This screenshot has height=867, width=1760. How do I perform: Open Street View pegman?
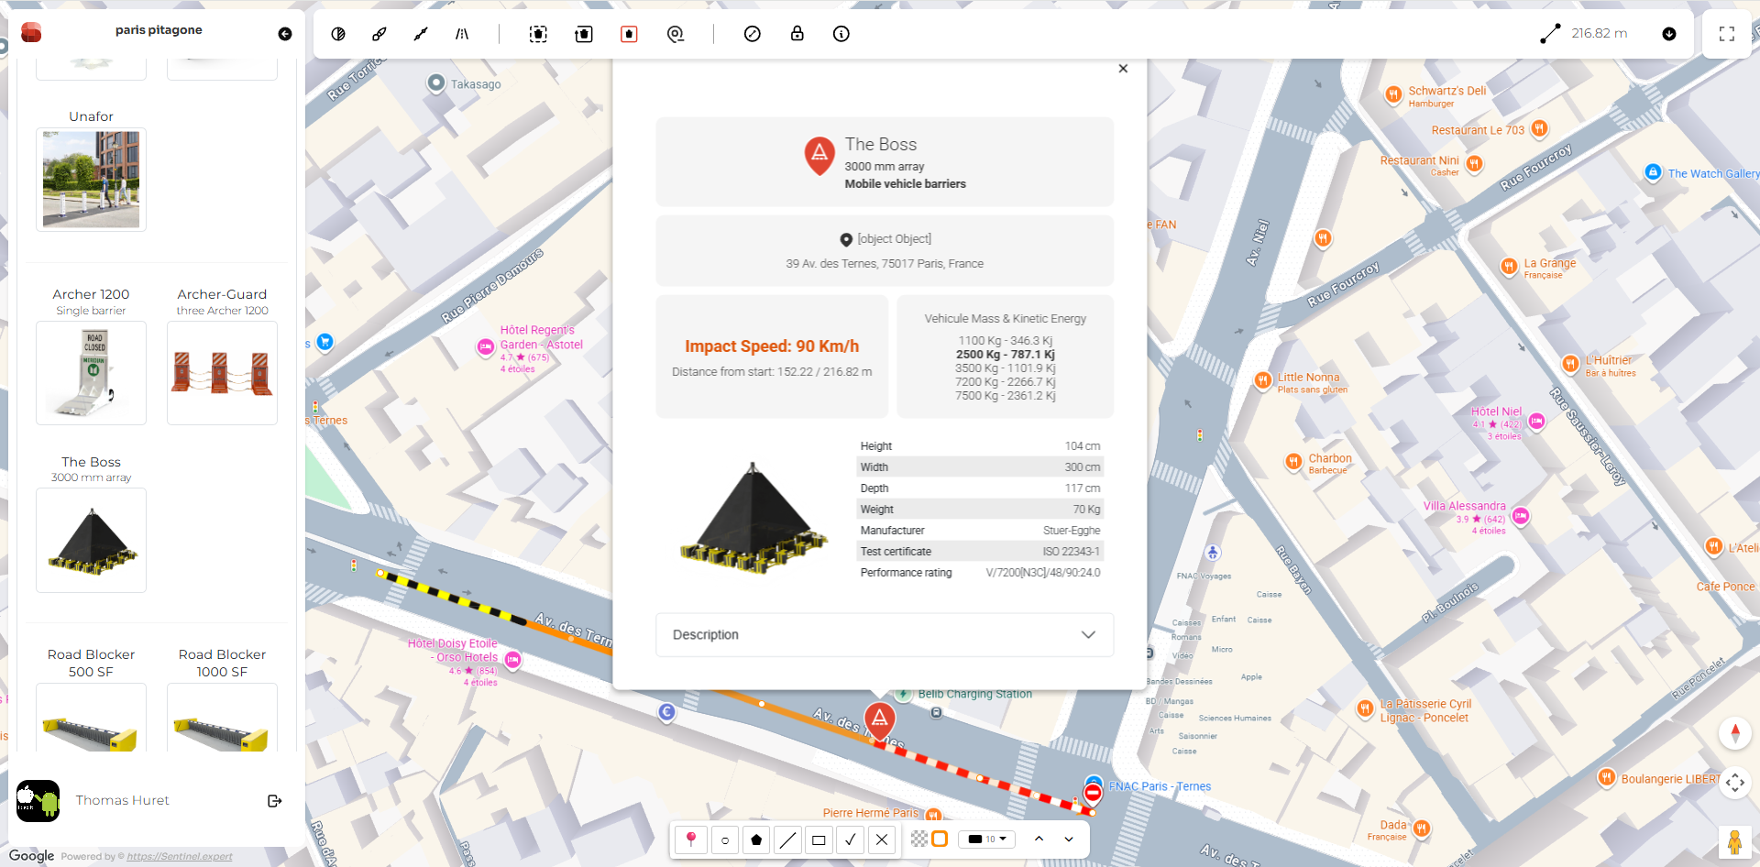tap(1734, 841)
